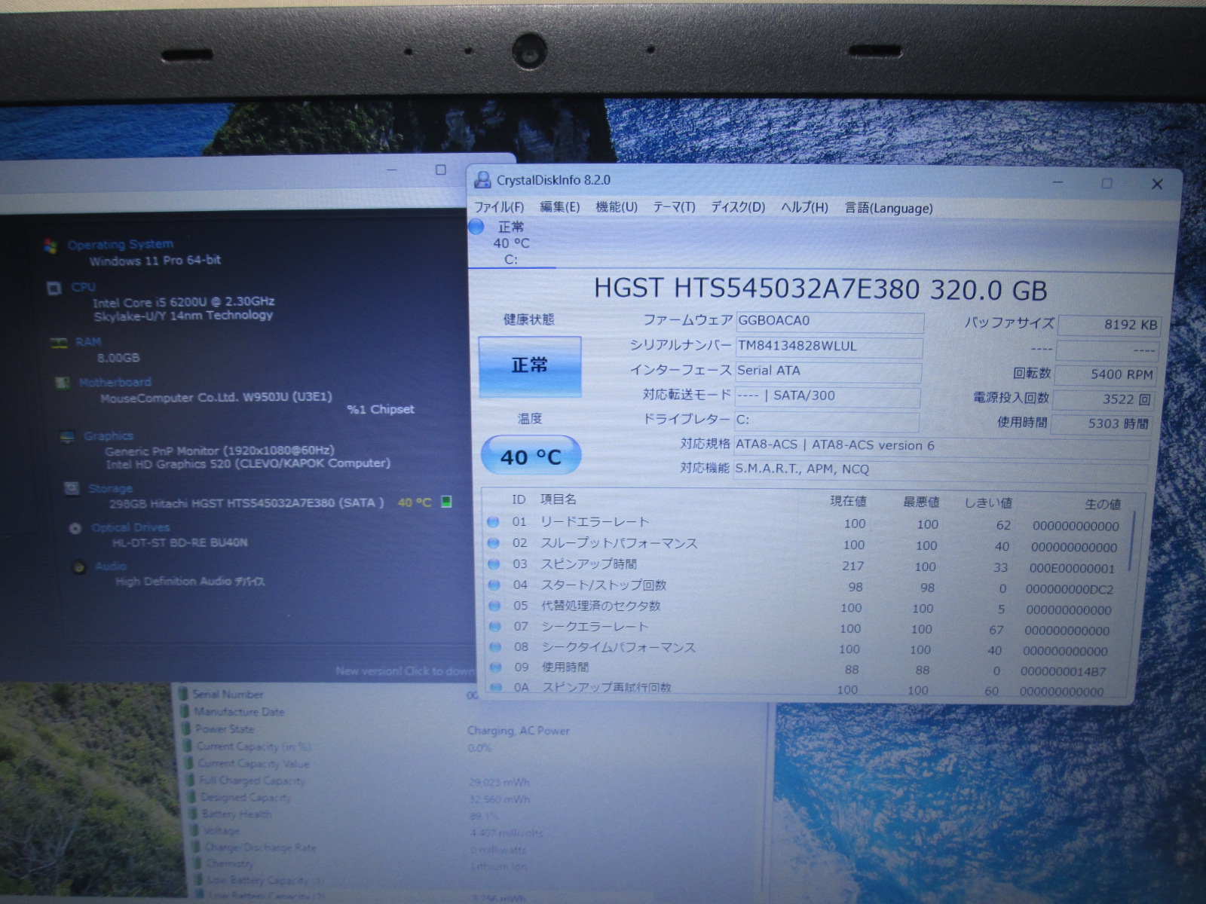Click the 正常 health status button

(x=530, y=366)
